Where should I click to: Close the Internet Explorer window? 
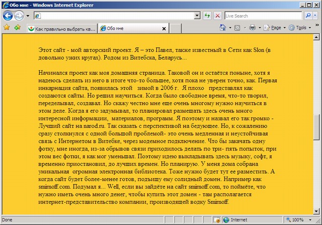316,5
